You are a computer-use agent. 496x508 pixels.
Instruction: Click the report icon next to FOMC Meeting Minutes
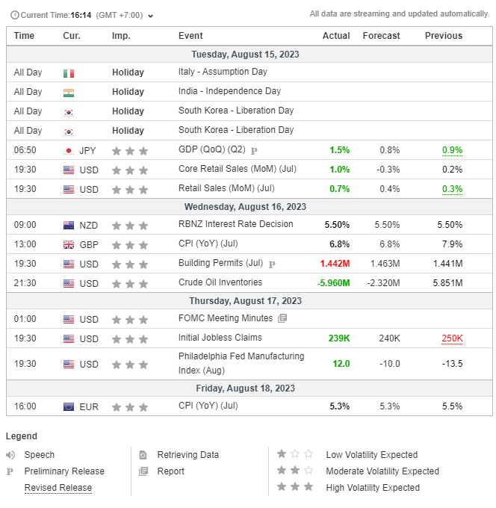282,318
